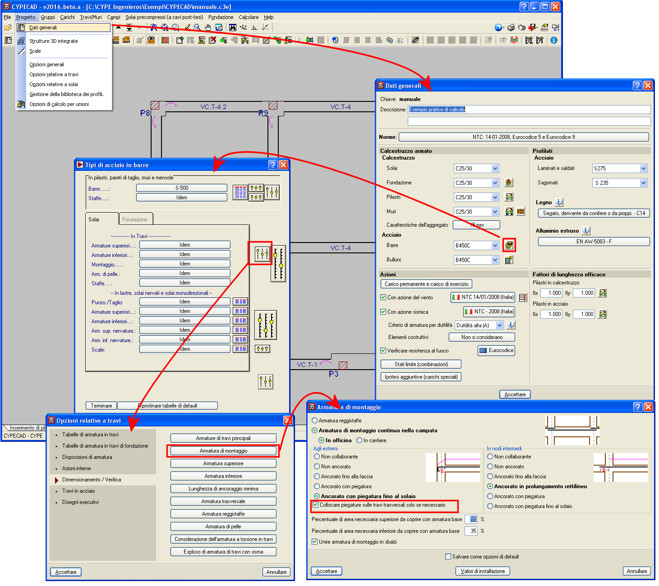Select the pan hand tool in toolbar
The image size is (659, 586).
[x=207, y=27]
